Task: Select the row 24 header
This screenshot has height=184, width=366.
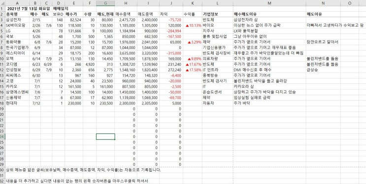Action: click(x=2, y=136)
